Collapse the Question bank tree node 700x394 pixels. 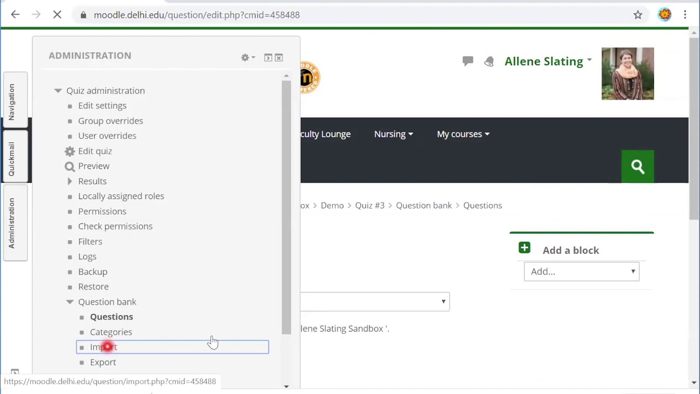pos(69,302)
